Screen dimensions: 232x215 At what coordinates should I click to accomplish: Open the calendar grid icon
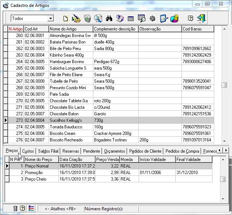pos(130,19)
